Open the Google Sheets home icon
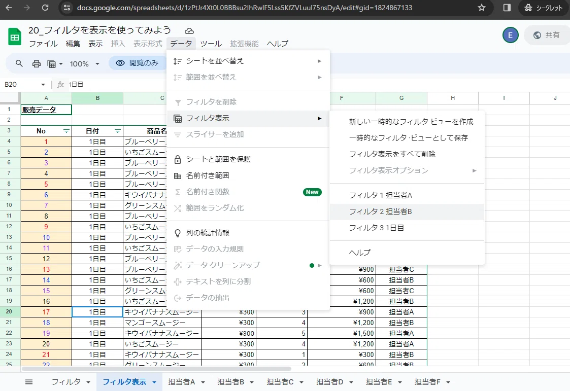 pos(15,37)
